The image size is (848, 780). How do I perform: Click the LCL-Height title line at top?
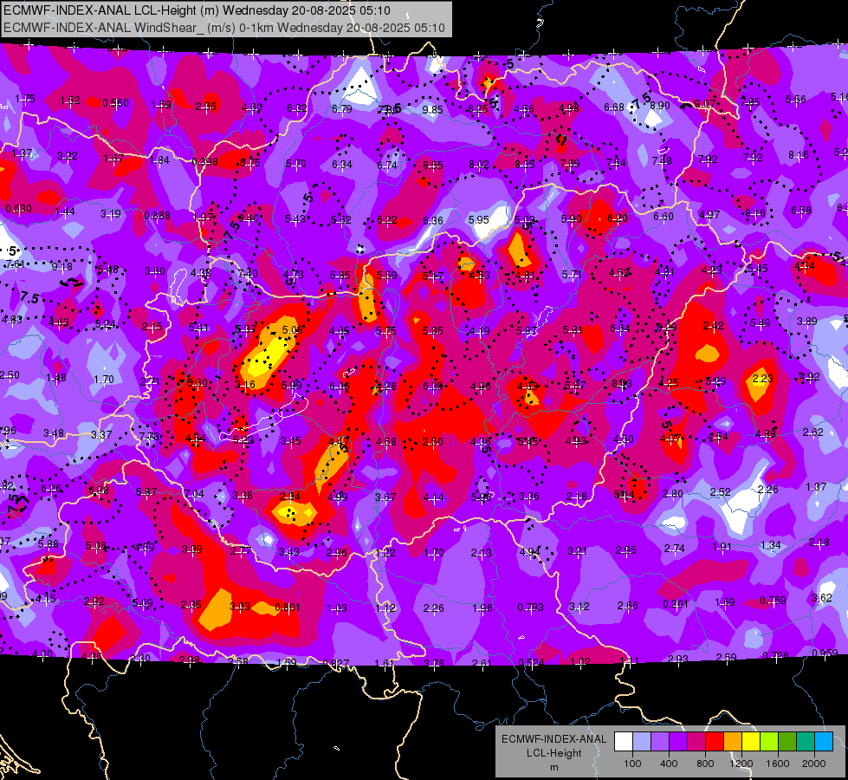(x=197, y=10)
